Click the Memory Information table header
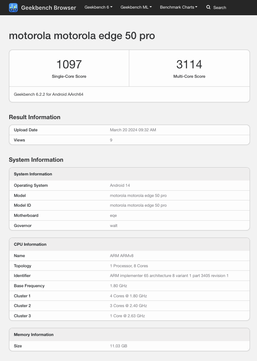The height and width of the screenshot is (361, 257). [129, 334]
